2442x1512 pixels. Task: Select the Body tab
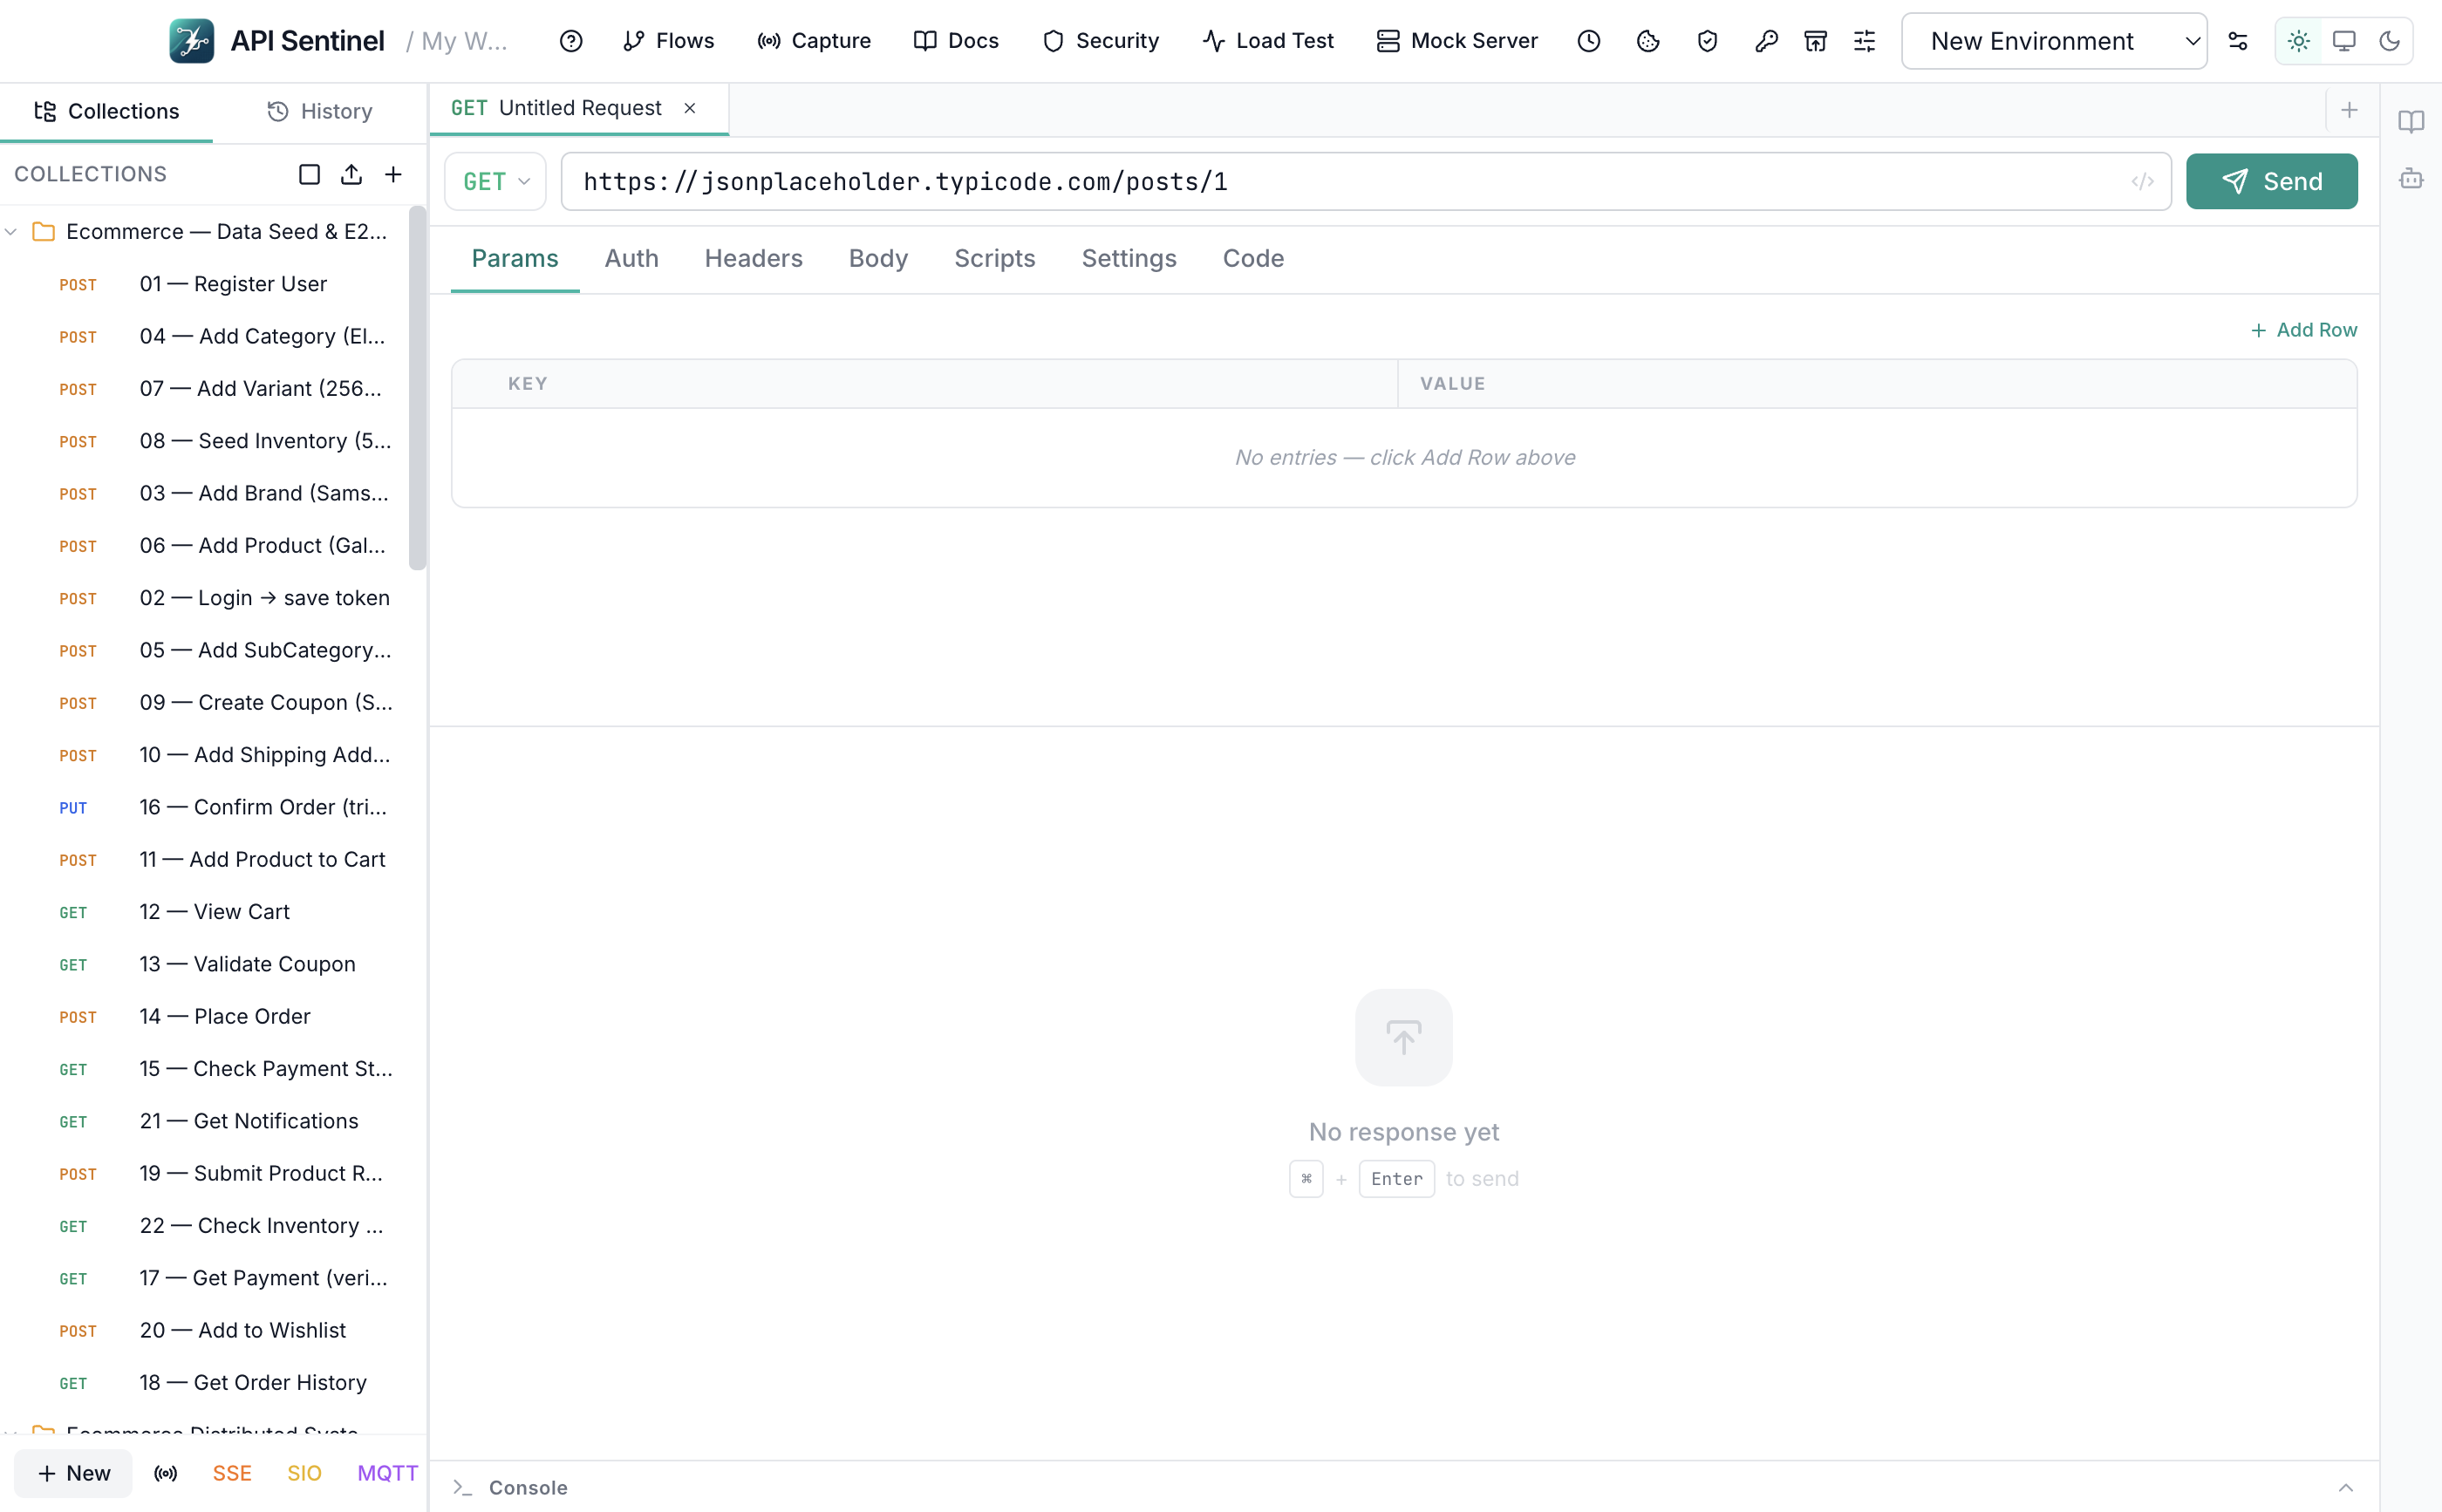click(x=878, y=258)
